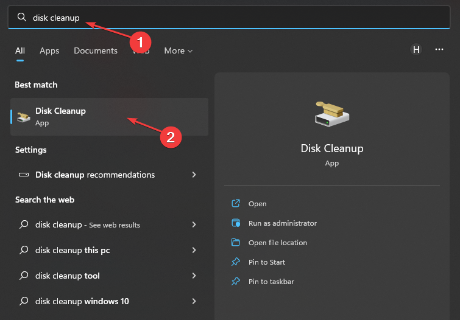The width and height of the screenshot is (460, 320).
Task: Click the Run as administrator shield icon
Action: pos(236,223)
